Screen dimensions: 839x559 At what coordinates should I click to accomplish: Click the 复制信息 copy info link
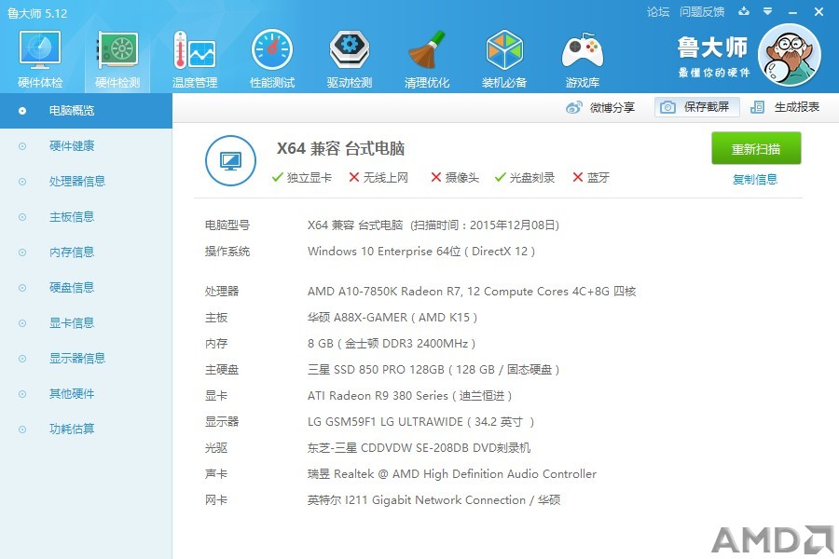[755, 179]
